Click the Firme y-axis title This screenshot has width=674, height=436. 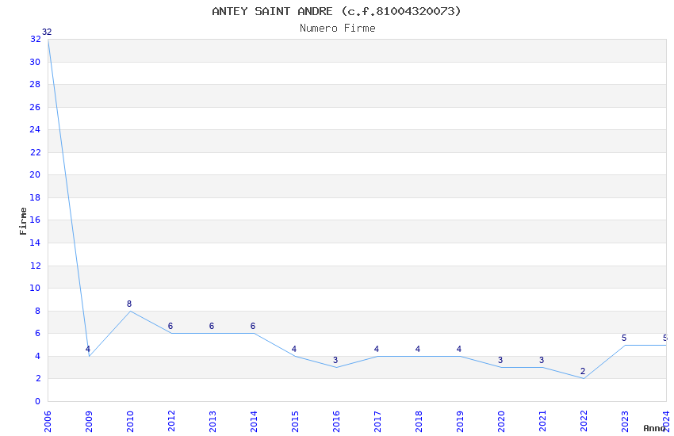[x=23, y=221]
